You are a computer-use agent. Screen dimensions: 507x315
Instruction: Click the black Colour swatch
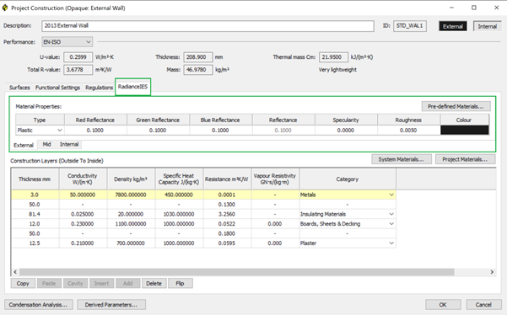tap(464, 130)
